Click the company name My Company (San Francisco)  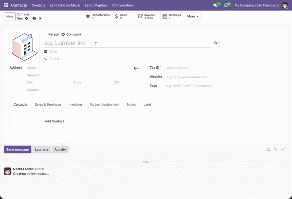pos(257,5)
